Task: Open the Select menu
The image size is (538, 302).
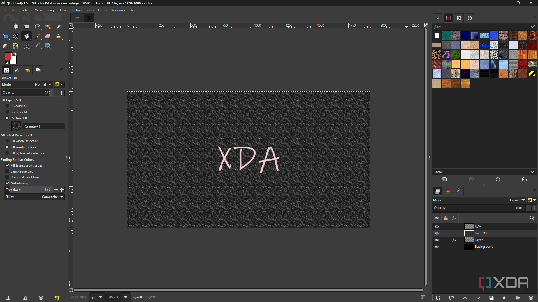Action: tap(26, 10)
